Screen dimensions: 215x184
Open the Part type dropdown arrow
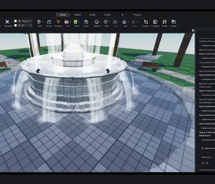pyautogui.click(x=43, y=22)
